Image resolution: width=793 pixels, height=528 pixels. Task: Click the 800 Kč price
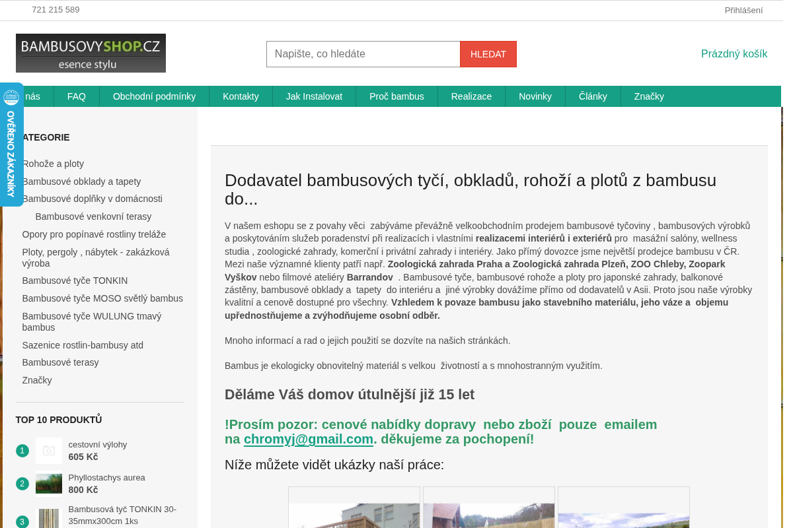(x=83, y=490)
